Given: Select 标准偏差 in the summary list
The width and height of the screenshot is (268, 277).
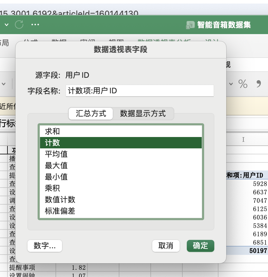Looking at the screenshot, I should click(x=121, y=211).
